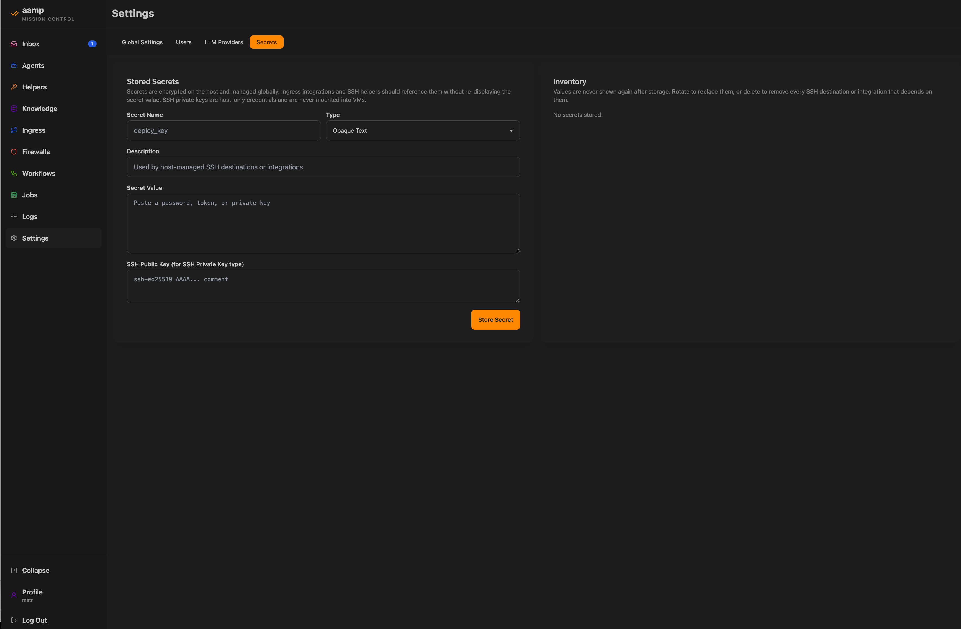
Task: Click the Secret Value label
Action: [144, 188]
